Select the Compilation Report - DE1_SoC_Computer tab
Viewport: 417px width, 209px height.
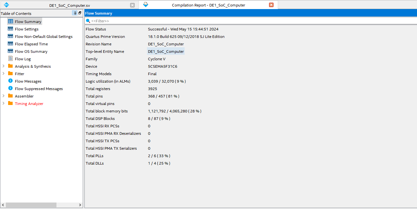pyautogui.click(x=208, y=5)
